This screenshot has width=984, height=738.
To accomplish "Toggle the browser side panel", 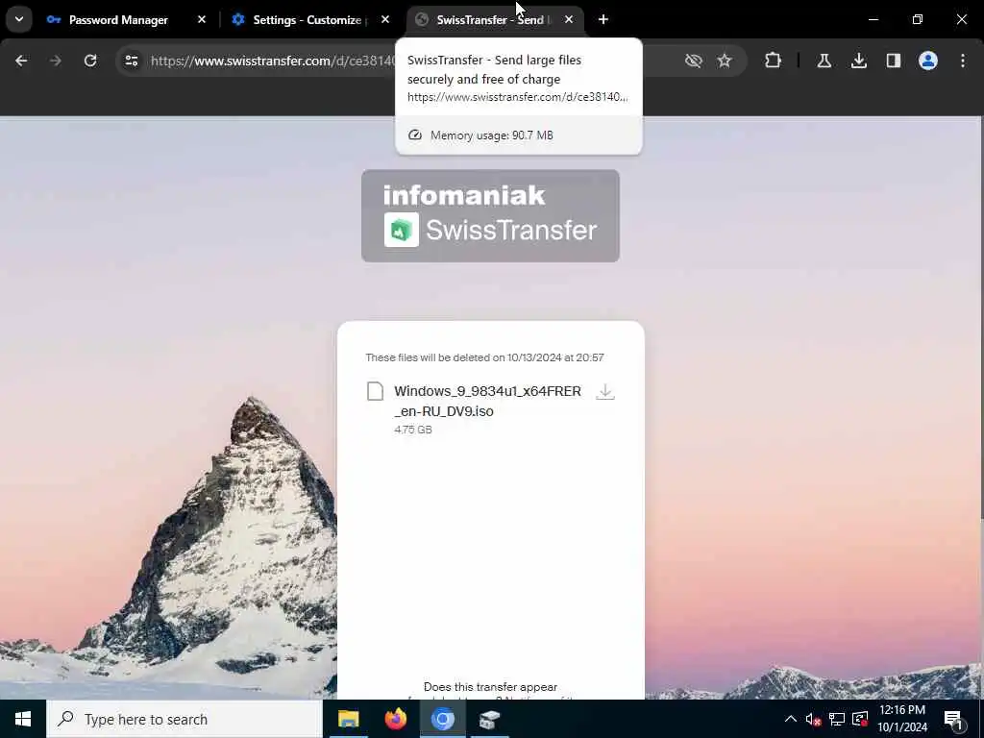I will [894, 61].
